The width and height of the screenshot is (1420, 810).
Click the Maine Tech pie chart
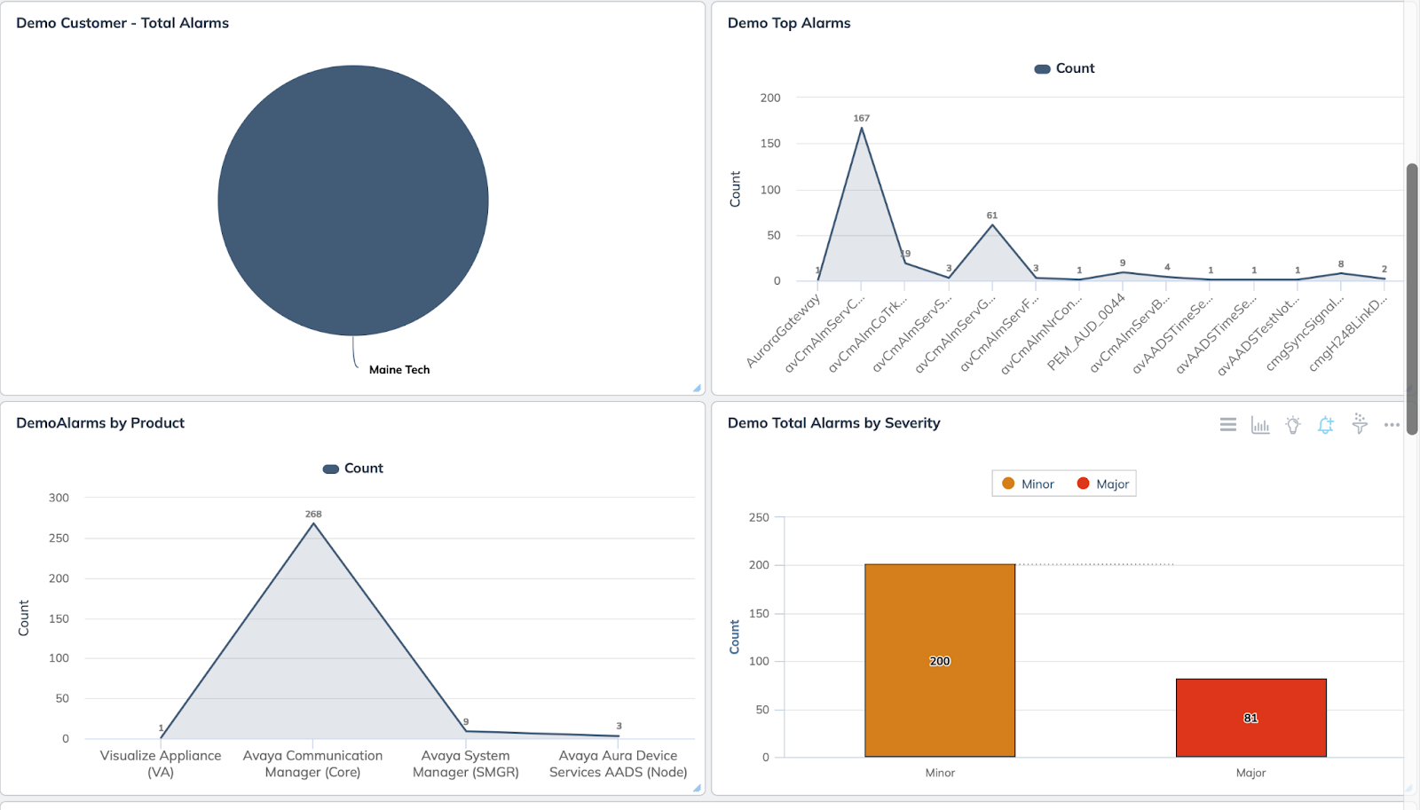(x=353, y=201)
